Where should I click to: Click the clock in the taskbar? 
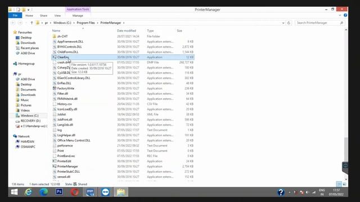[336, 192]
